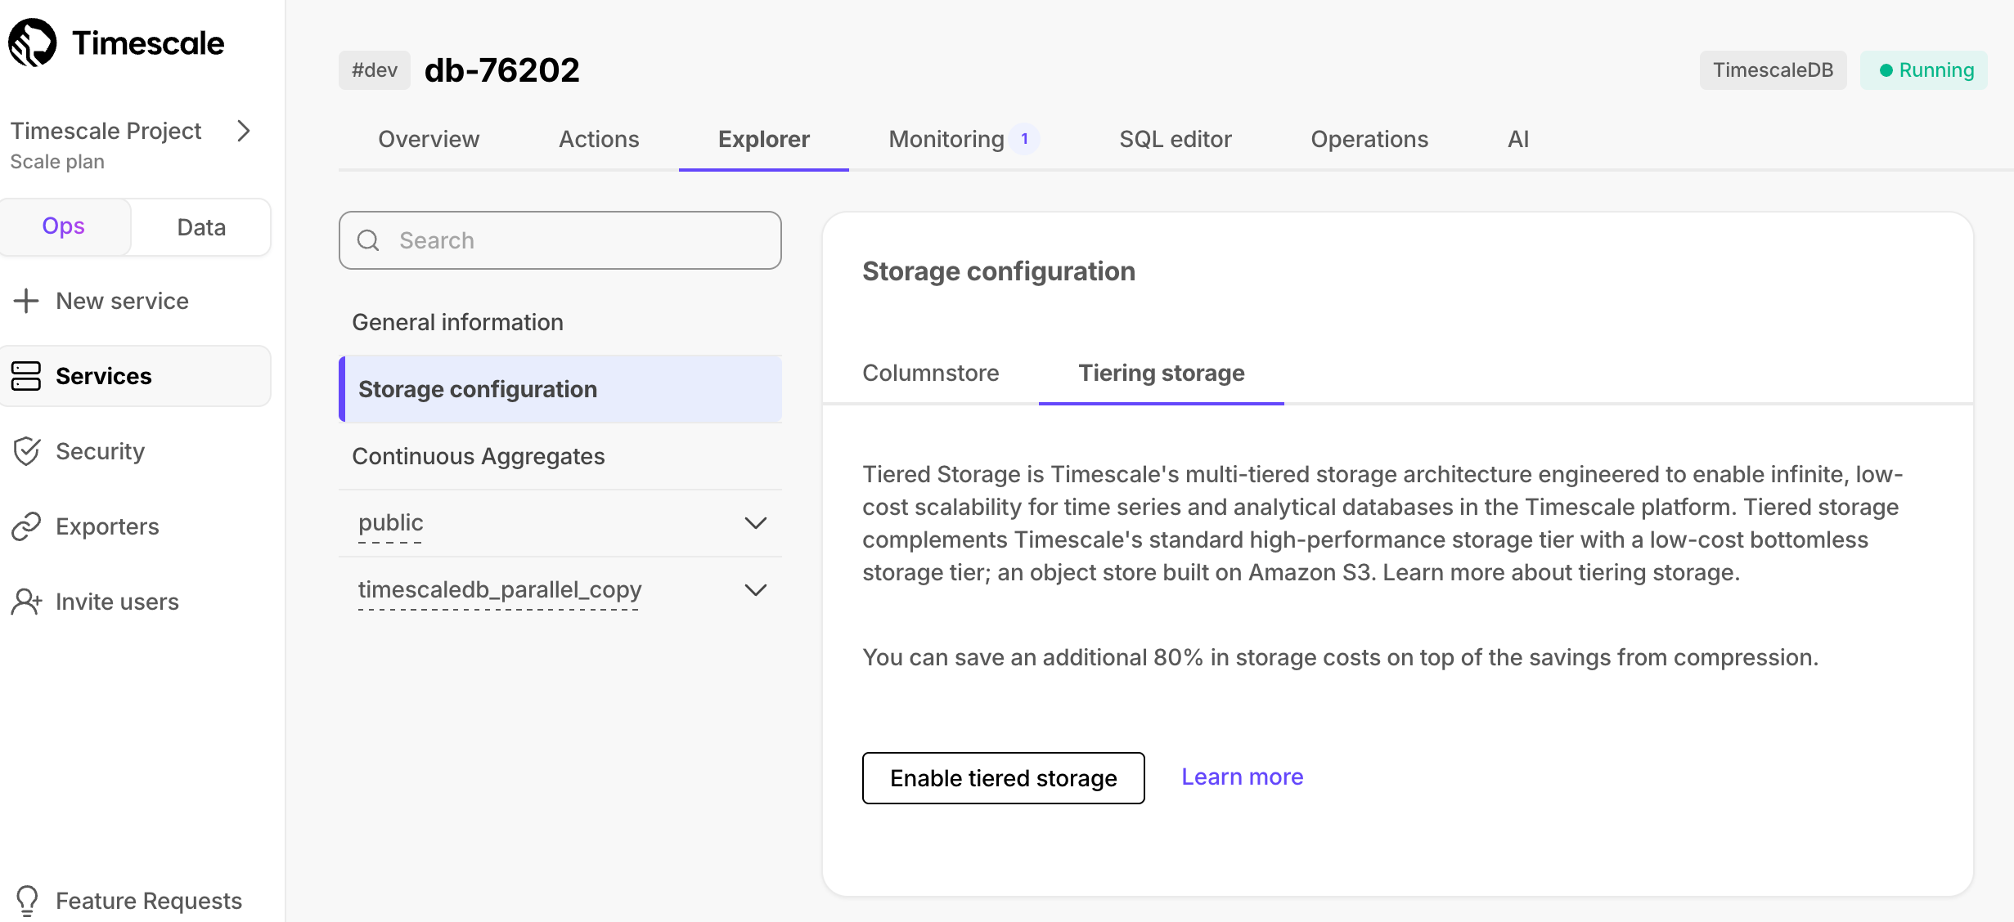2014x922 pixels.
Task: Click the Running status badge
Action: (x=1924, y=70)
